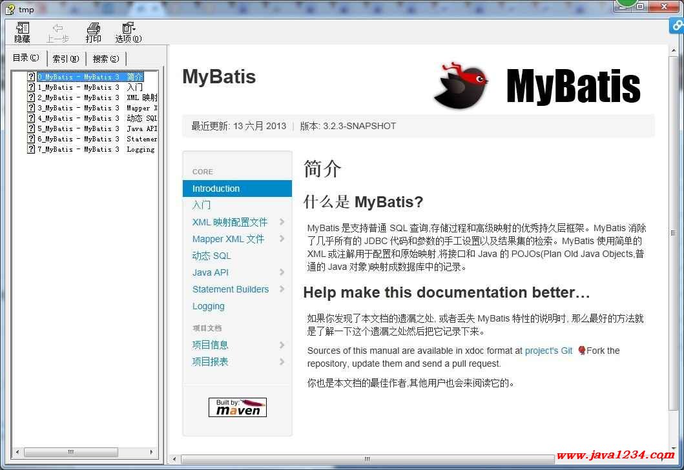Open the 项目信息 sidebar link
The height and width of the screenshot is (470, 684).
pyautogui.click(x=211, y=345)
